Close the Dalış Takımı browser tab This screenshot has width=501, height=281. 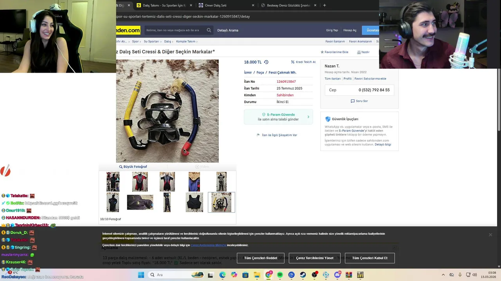[191, 5]
